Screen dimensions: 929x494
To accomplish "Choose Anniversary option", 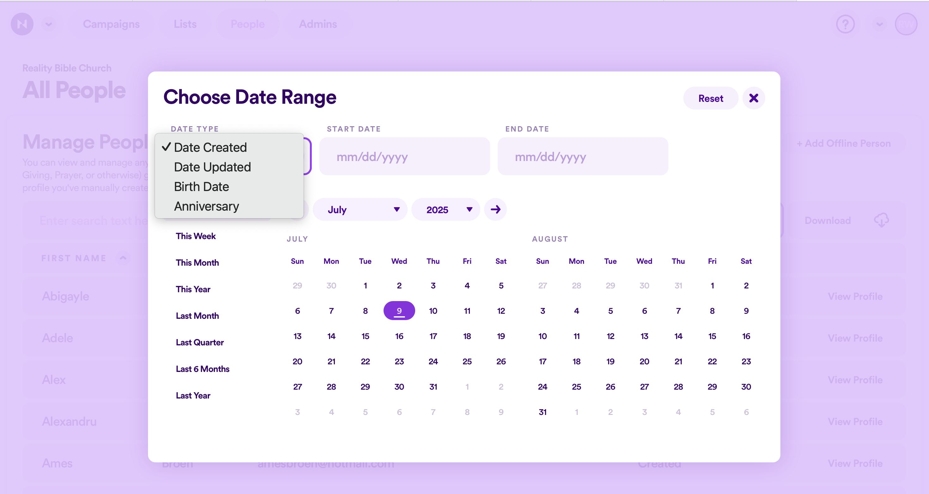I will coord(229,206).
